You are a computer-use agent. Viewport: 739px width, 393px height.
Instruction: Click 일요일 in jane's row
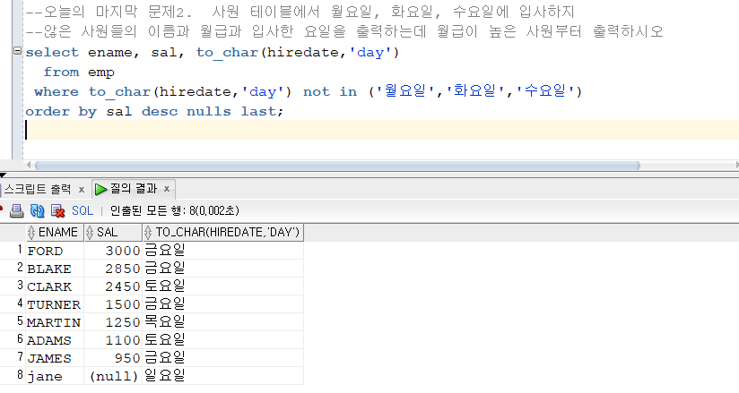click(164, 376)
